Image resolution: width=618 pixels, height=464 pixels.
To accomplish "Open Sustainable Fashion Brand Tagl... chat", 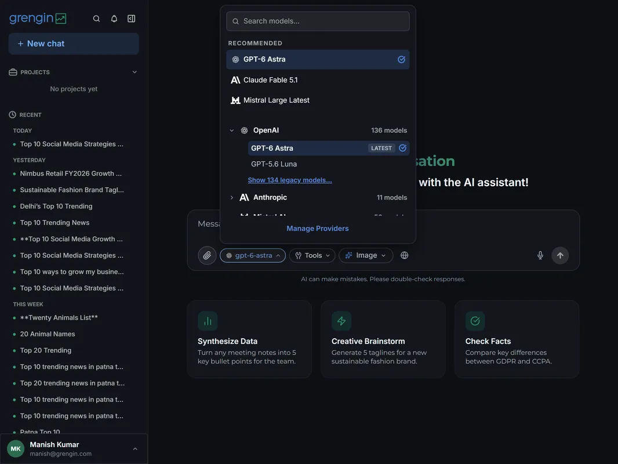I will point(72,190).
